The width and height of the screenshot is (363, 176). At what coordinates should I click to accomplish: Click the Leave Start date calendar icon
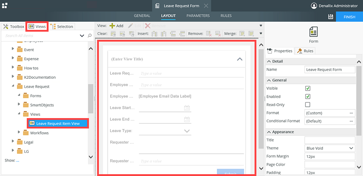(187, 108)
